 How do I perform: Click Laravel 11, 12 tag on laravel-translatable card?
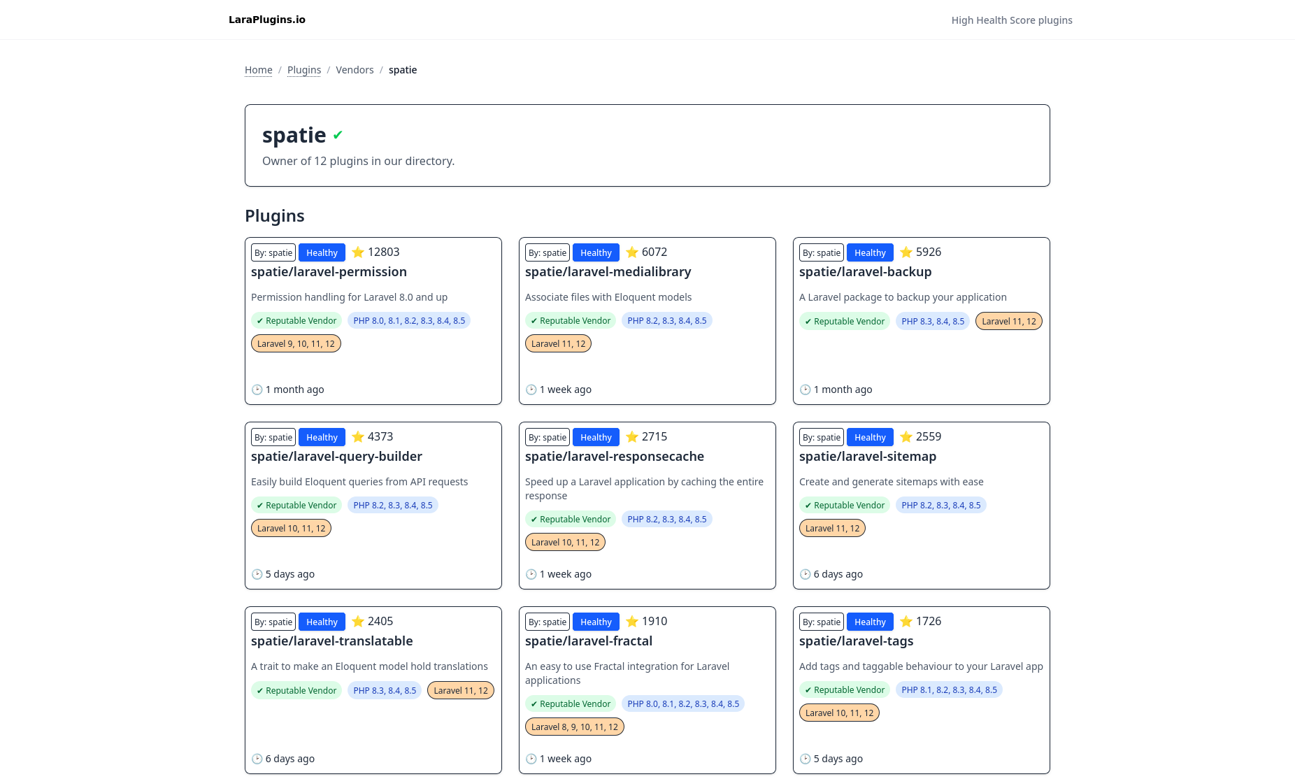(461, 690)
